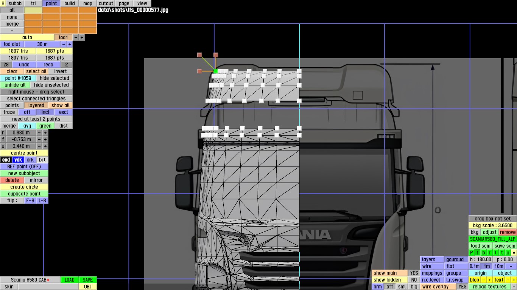
Task: Click unhide all
Action: (x=15, y=85)
